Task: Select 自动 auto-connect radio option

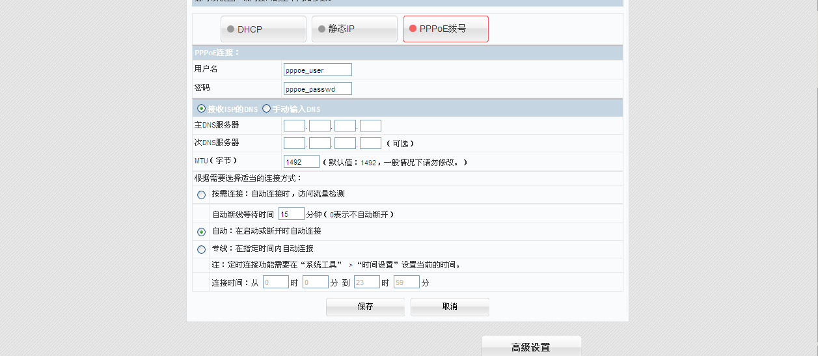Action: coord(201,232)
